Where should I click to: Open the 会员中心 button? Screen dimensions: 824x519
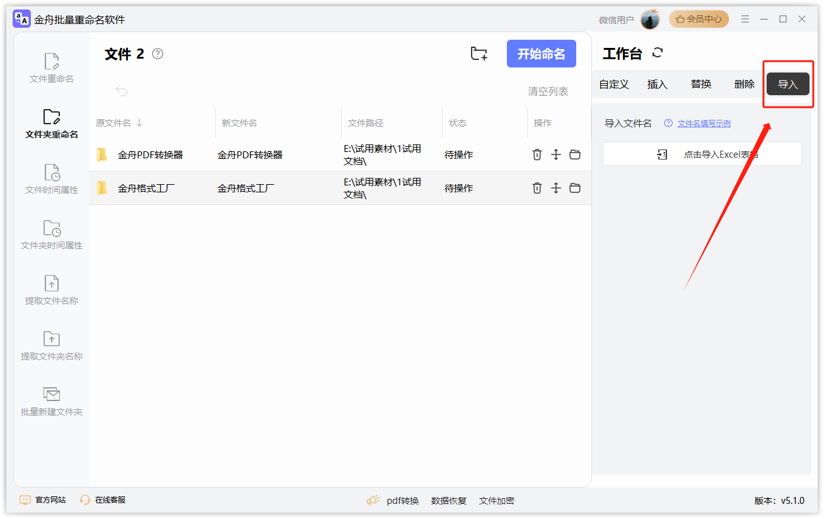699,19
